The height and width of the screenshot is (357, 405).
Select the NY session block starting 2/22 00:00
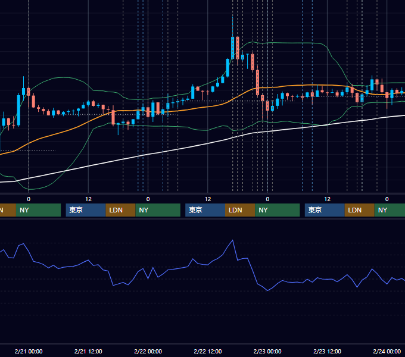pyautogui.click(x=158, y=210)
